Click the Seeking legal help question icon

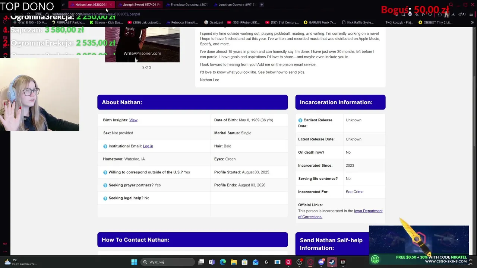(105, 198)
